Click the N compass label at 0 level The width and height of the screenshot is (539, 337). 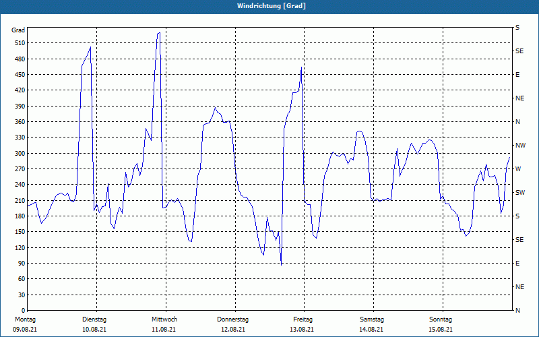(x=518, y=311)
